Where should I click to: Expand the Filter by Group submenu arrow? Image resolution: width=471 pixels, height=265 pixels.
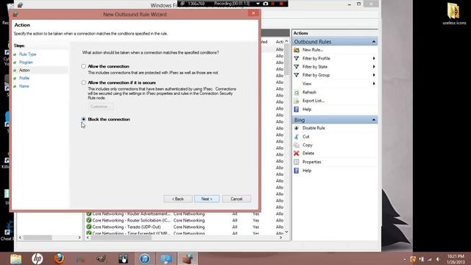[374, 75]
